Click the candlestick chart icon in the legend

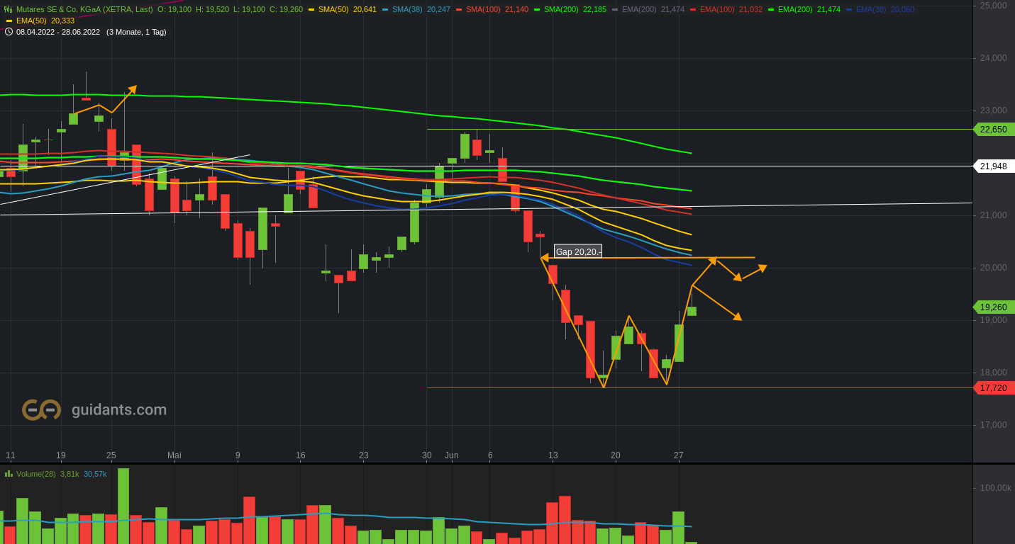pyautogui.click(x=8, y=9)
